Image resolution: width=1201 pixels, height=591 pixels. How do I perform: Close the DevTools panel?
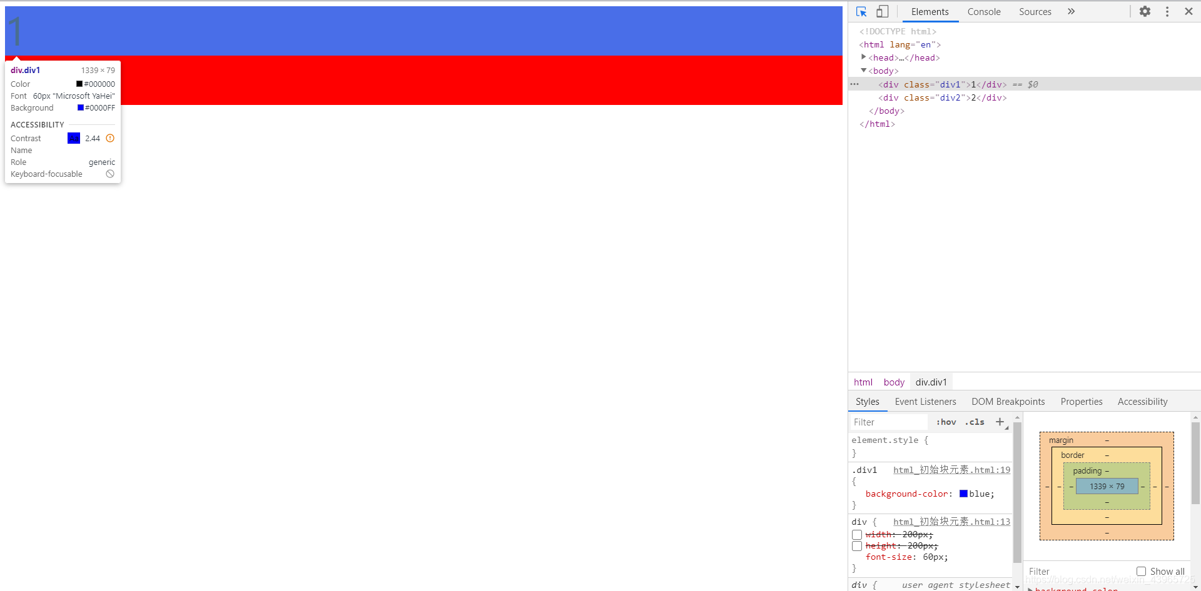click(1188, 11)
